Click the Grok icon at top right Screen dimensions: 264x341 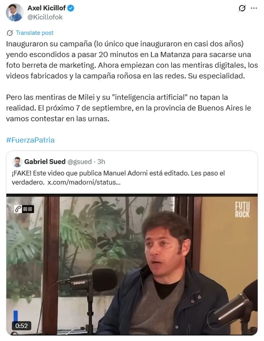point(242,8)
